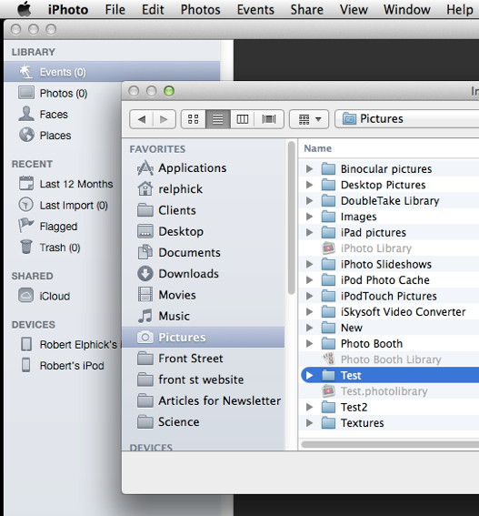Expand the Binocular pictures folder
Screen dimensions: 479x516
tap(309, 169)
